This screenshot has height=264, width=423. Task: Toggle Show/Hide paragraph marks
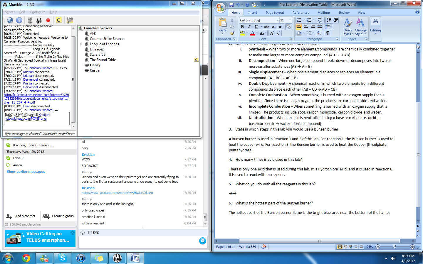(x=328, y=33)
